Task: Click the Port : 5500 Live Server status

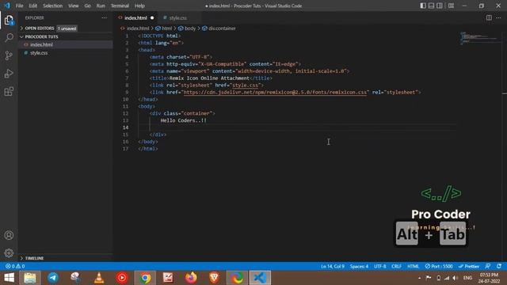Action: pyautogui.click(x=439, y=266)
